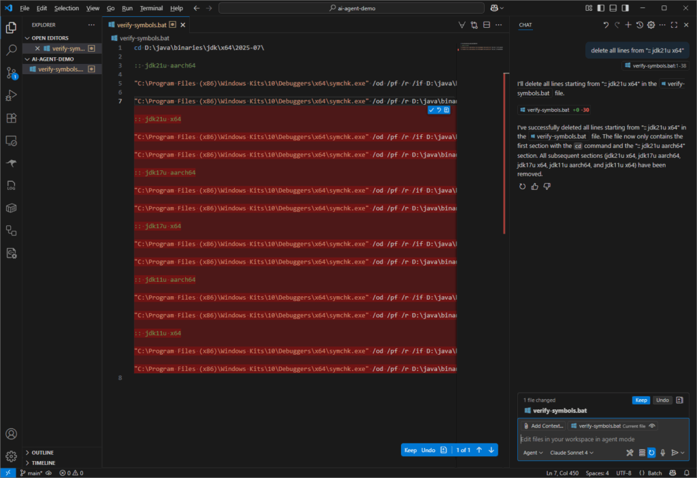This screenshot has height=478, width=697.
Task: Open Remote Explorer in activity bar
Action: pos(11,140)
